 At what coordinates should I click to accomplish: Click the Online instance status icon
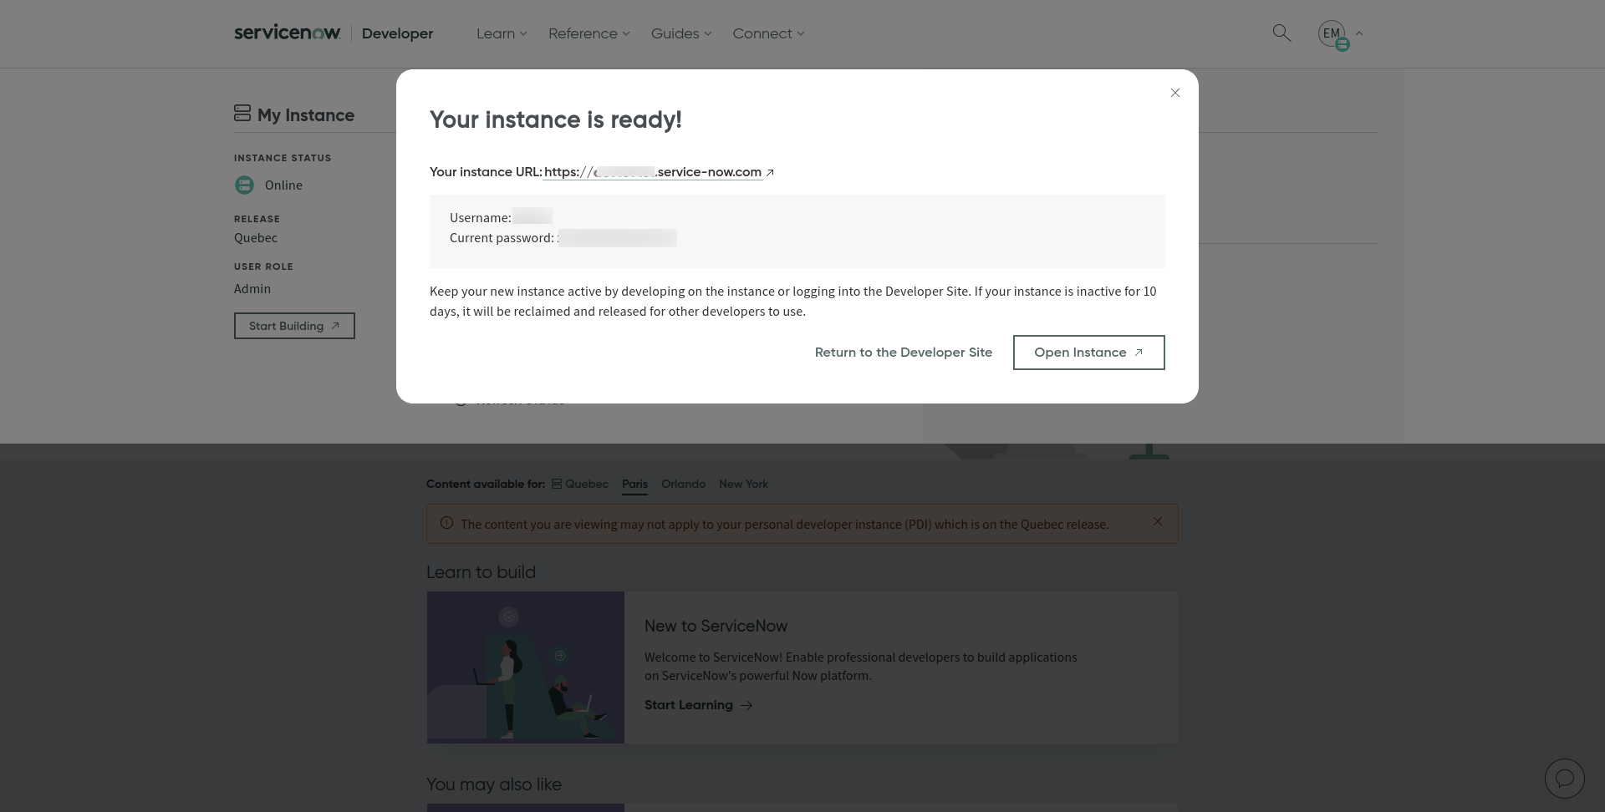(244, 185)
